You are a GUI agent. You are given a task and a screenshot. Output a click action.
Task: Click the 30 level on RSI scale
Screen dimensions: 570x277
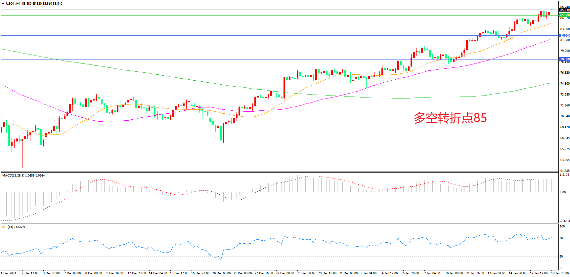point(561,257)
